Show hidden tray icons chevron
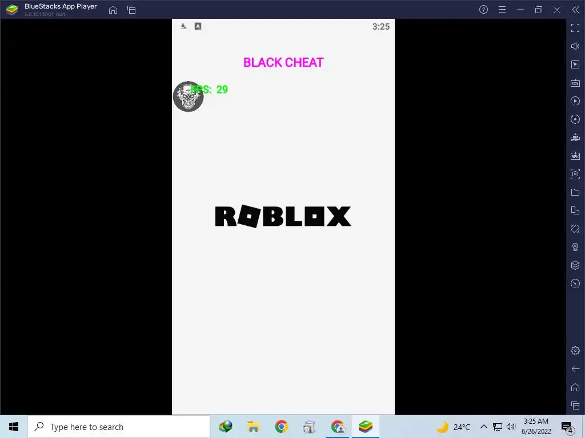The height and width of the screenshot is (438, 585). click(483, 427)
